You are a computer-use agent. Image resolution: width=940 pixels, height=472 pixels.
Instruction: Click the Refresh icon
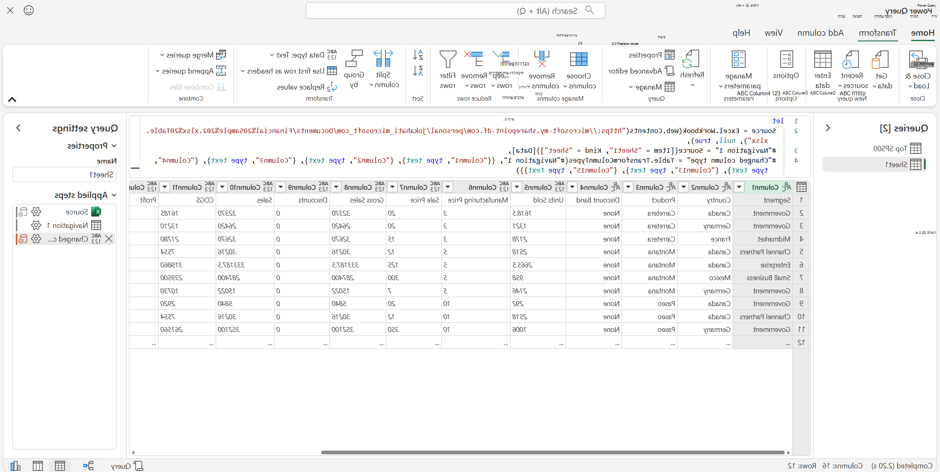pyautogui.click(x=691, y=60)
